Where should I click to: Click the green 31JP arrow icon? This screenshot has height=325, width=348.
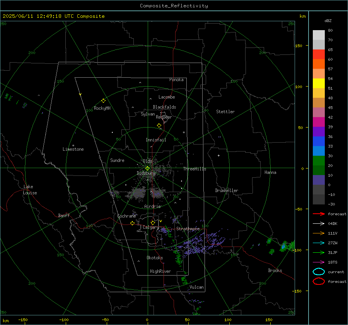click(319, 252)
